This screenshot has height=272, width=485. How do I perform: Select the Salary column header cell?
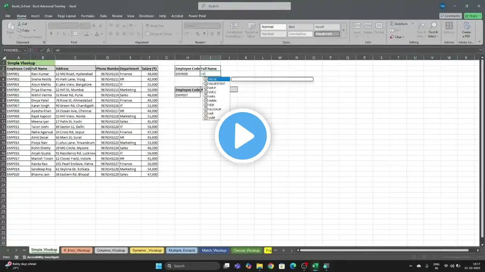(x=149, y=69)
